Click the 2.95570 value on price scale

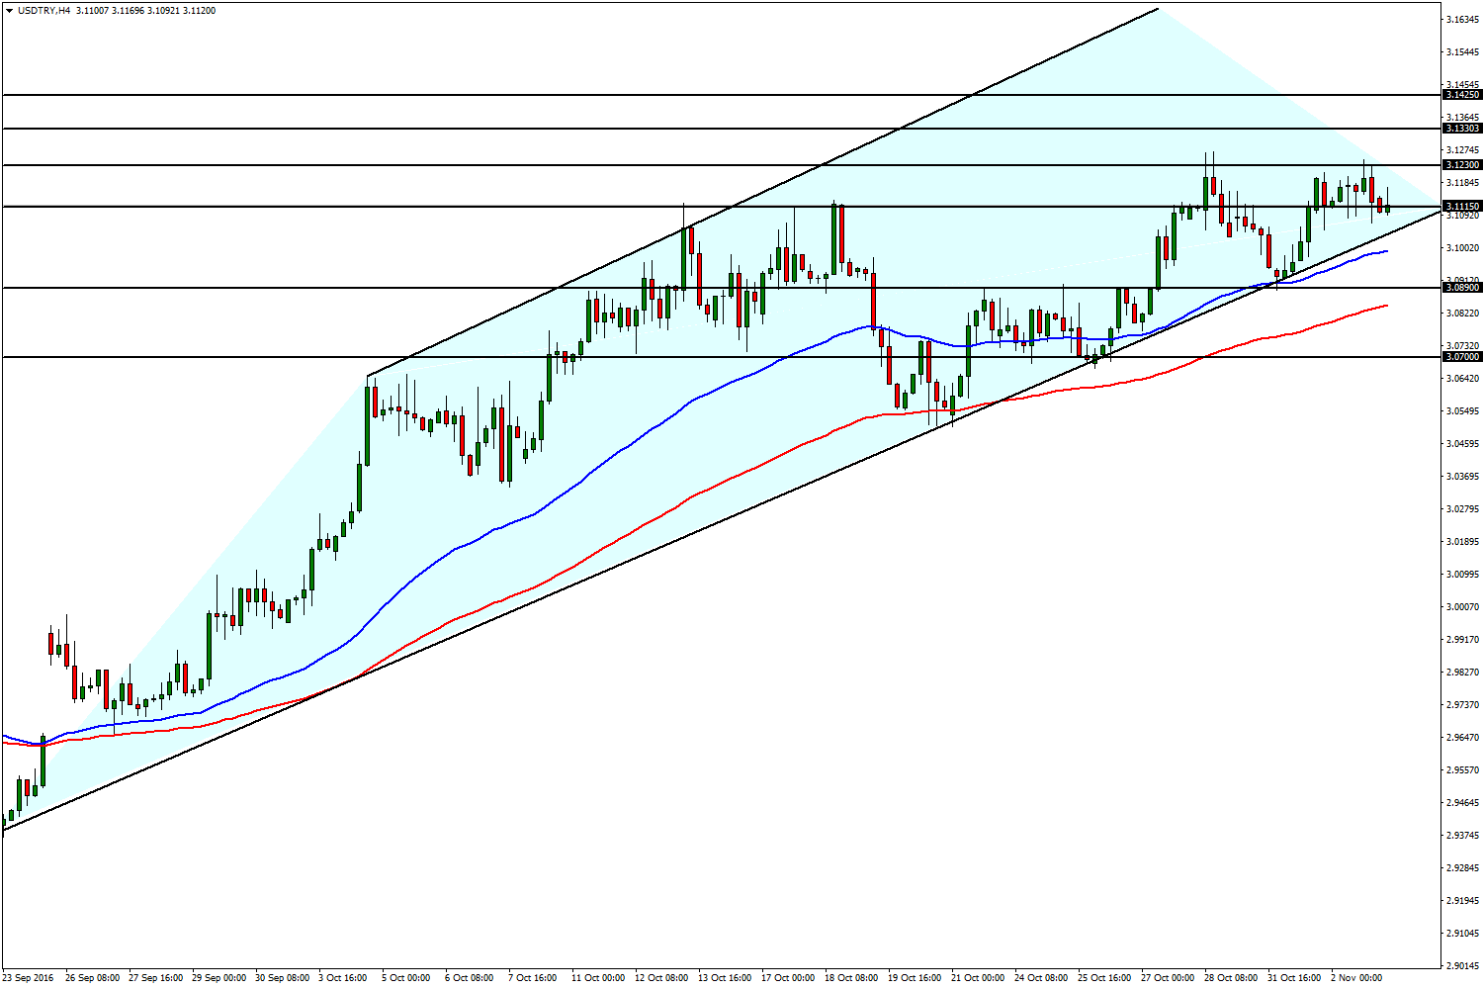(1462, 770)
